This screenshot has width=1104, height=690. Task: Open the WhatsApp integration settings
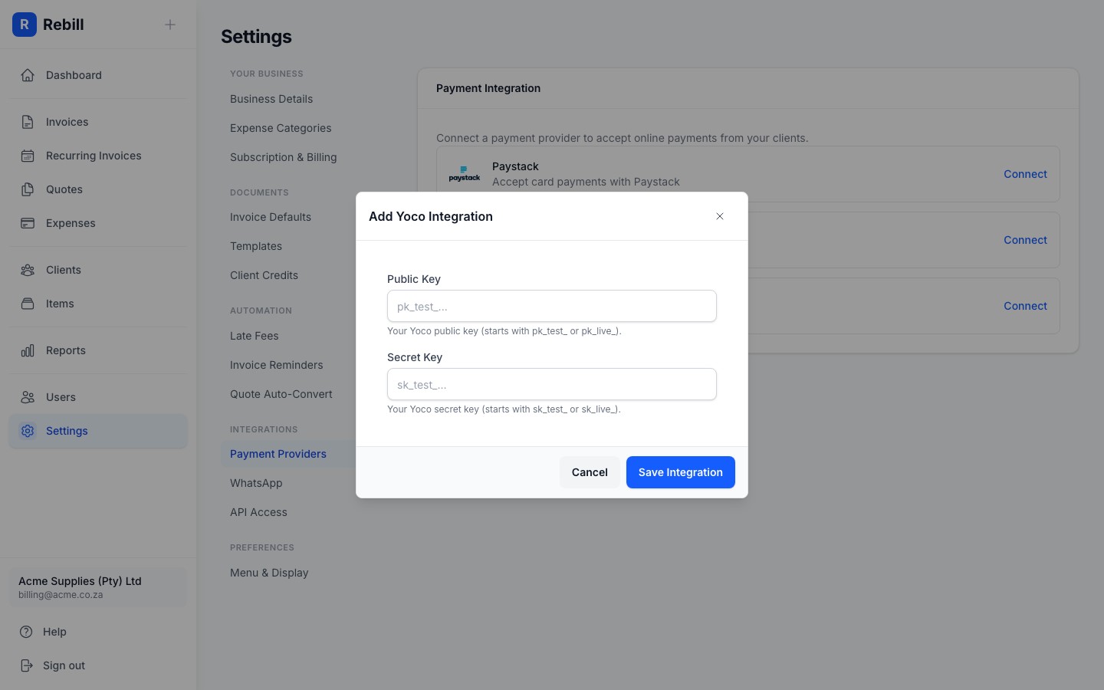point(256,483)
